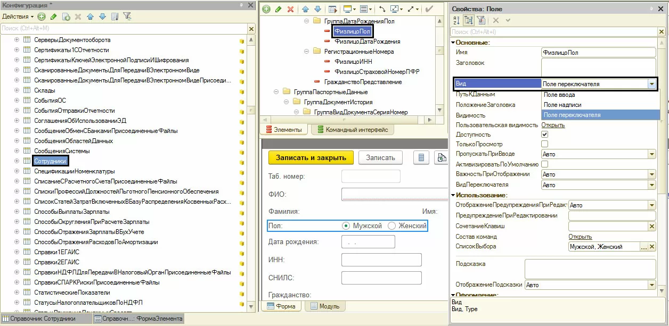Click Открыть link for Пользовательская видимость

click(553, 125)
